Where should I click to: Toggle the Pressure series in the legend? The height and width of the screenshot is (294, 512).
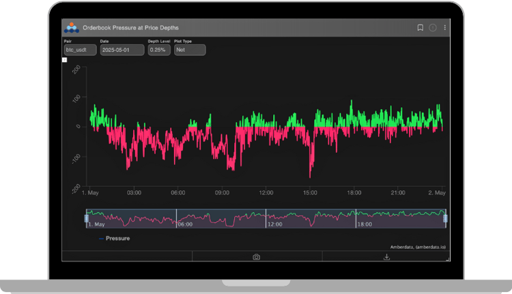[x=114, y=239]
